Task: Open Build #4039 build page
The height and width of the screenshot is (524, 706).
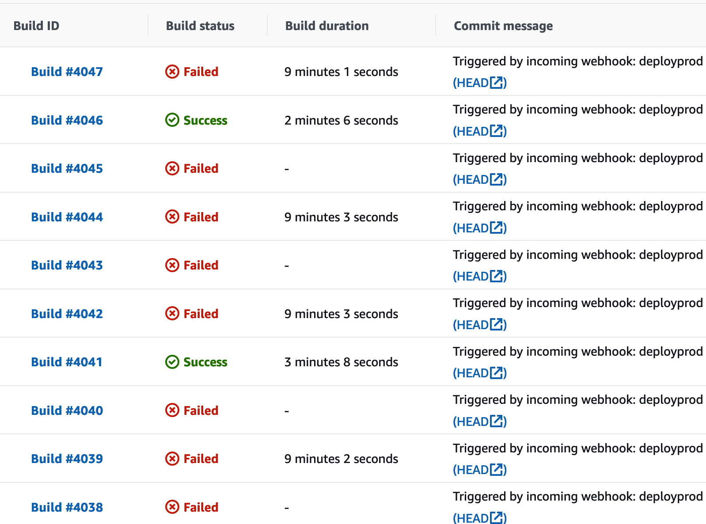Action: coord(67,459)
